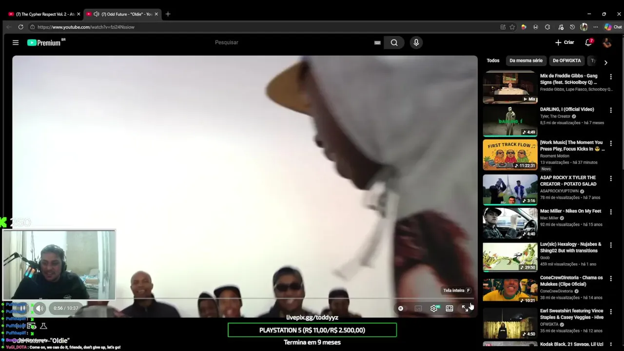Switch to theater mode in the player
The image size is (624, 351).
(x=449, y=308)
